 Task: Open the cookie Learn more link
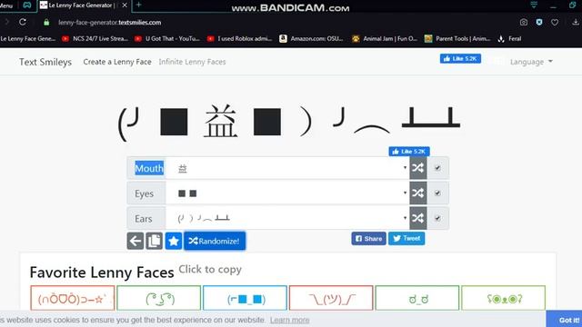tap(289, 320)
